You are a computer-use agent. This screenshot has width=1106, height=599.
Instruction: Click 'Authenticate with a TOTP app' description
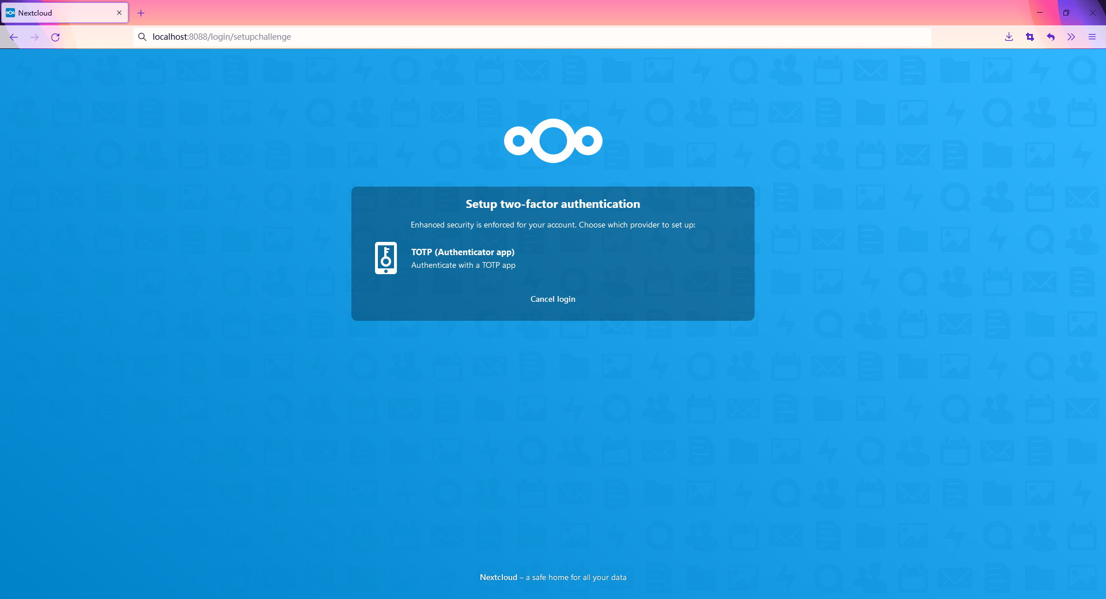463,265
